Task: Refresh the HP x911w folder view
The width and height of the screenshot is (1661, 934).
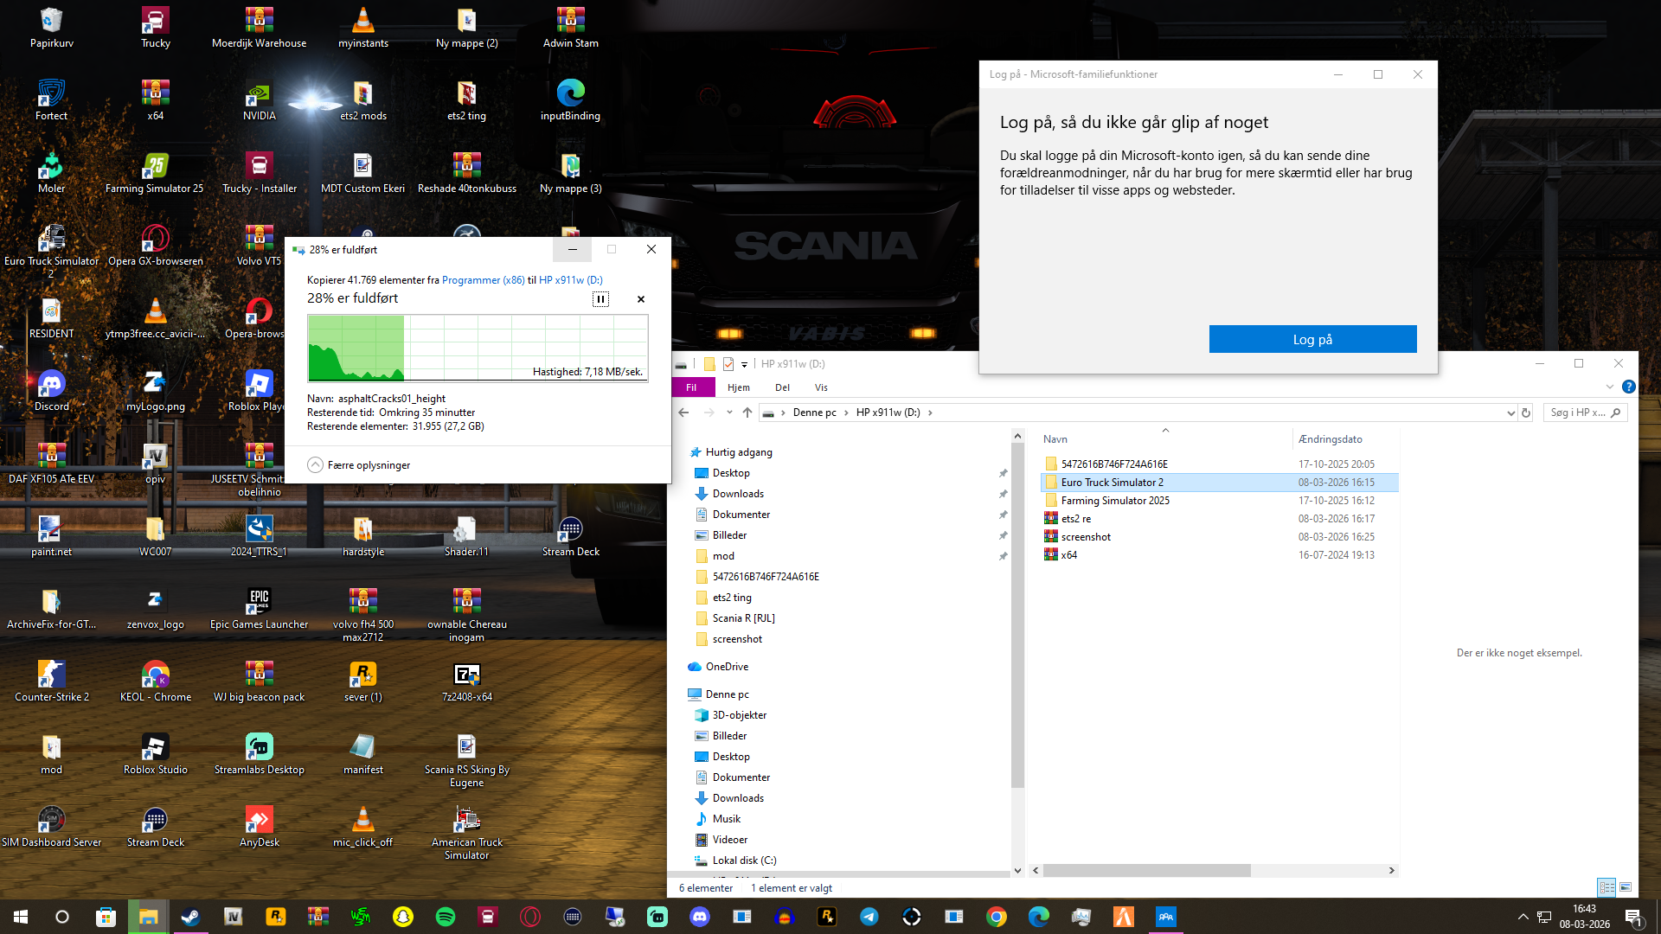Action: click(x=1526, y=413)
